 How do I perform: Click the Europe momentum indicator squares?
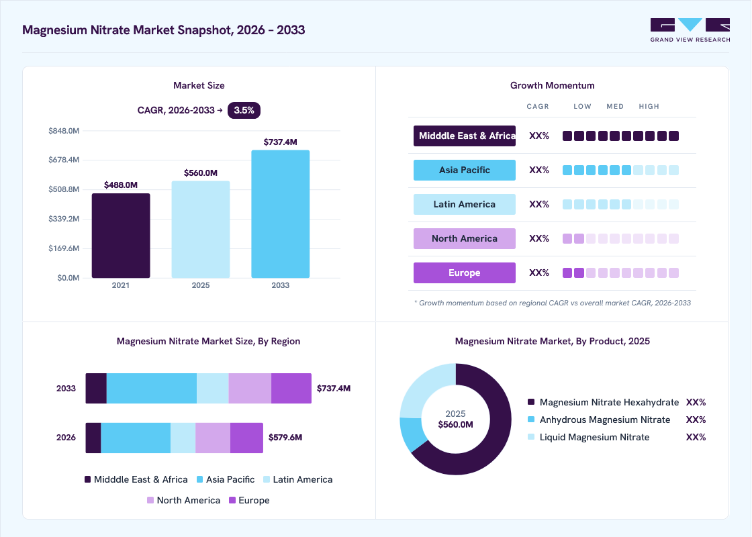tap(620, 273)
